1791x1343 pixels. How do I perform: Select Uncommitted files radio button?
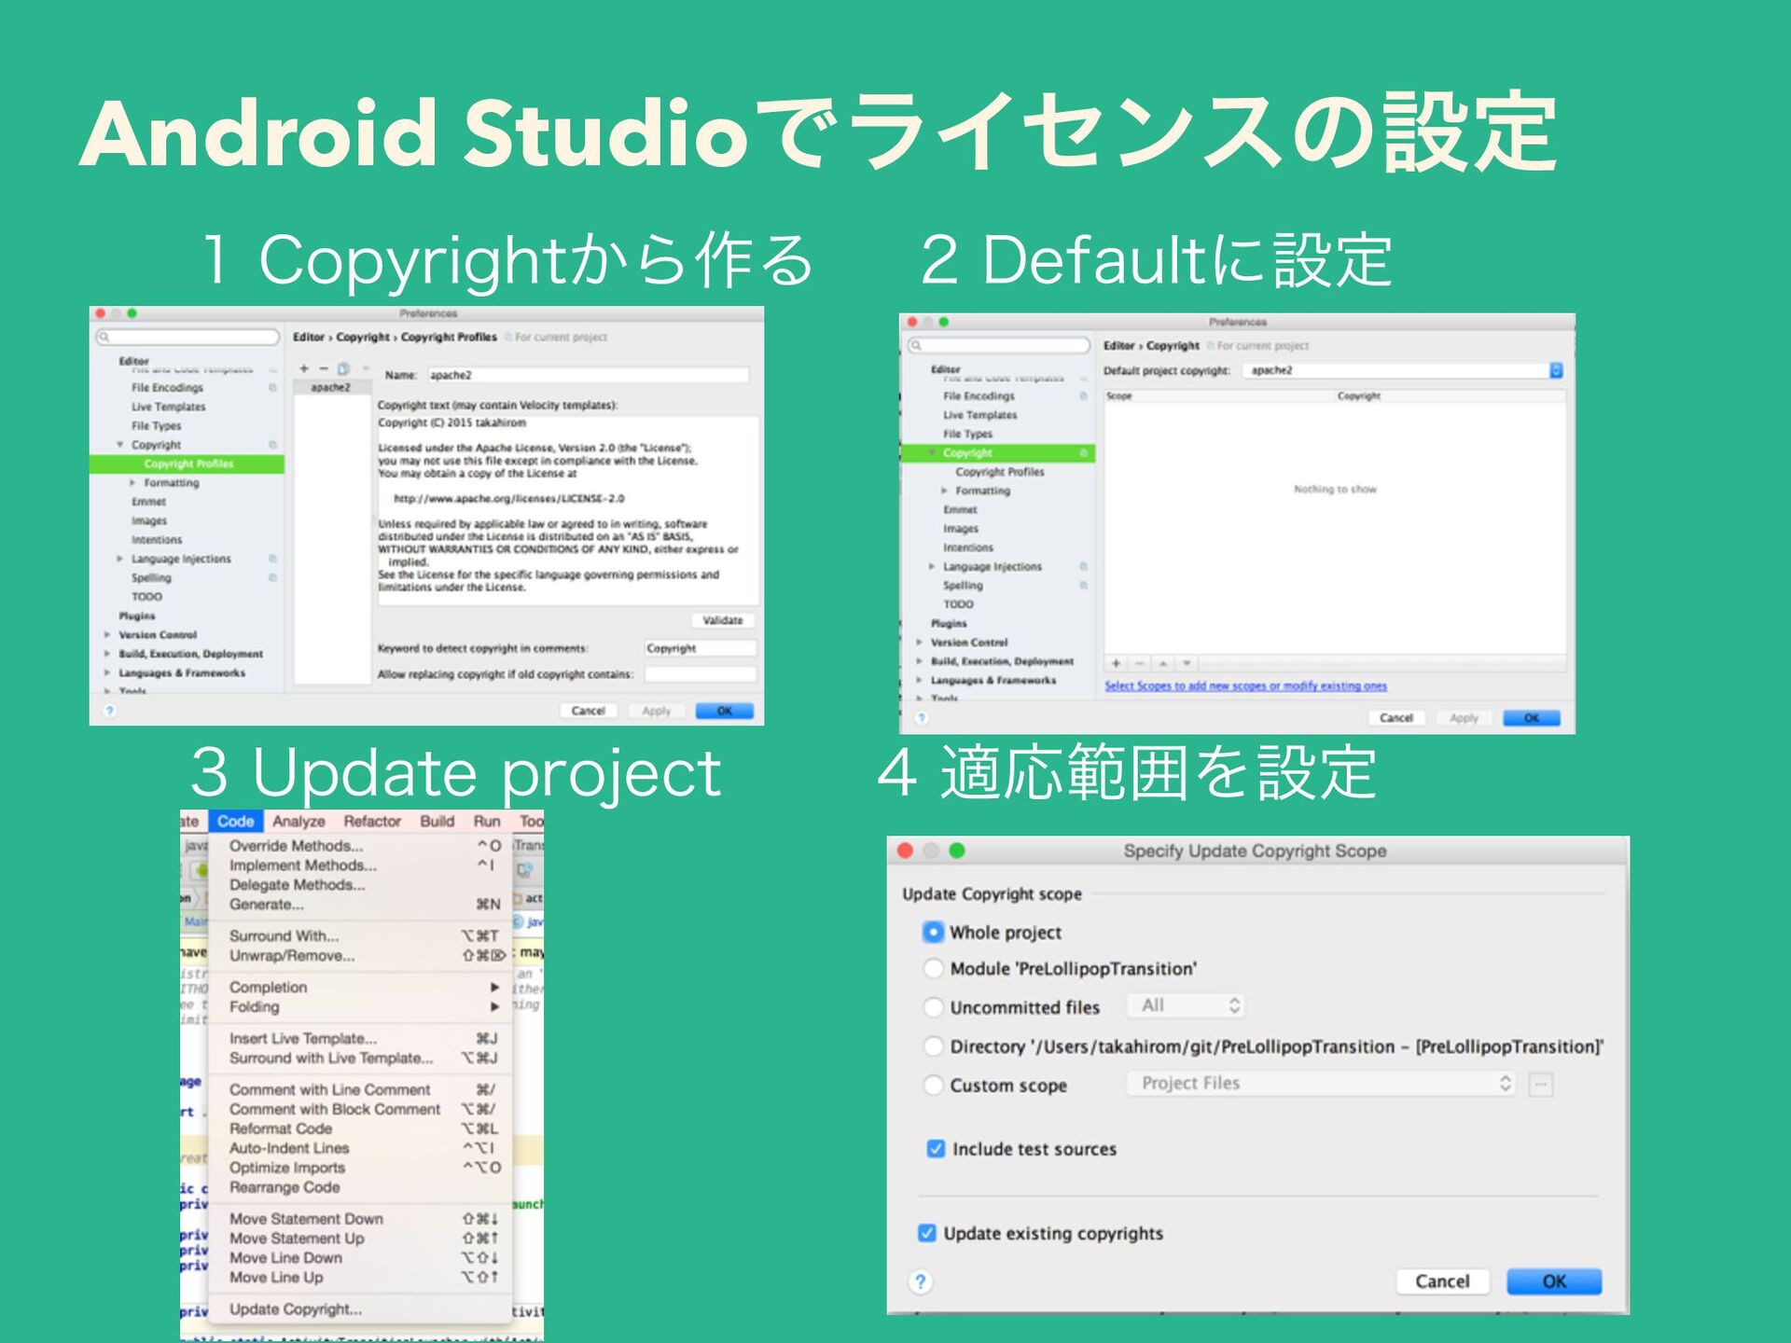[933, 1006]
